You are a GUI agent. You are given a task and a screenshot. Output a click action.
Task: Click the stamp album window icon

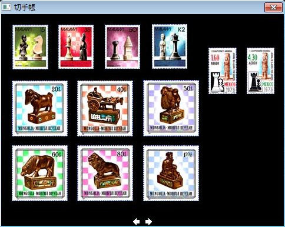click(x=6, y=7)
